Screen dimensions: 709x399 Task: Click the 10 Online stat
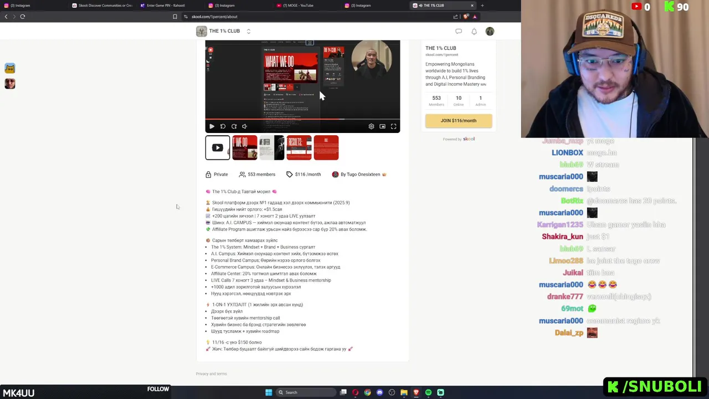click(459, 101)
